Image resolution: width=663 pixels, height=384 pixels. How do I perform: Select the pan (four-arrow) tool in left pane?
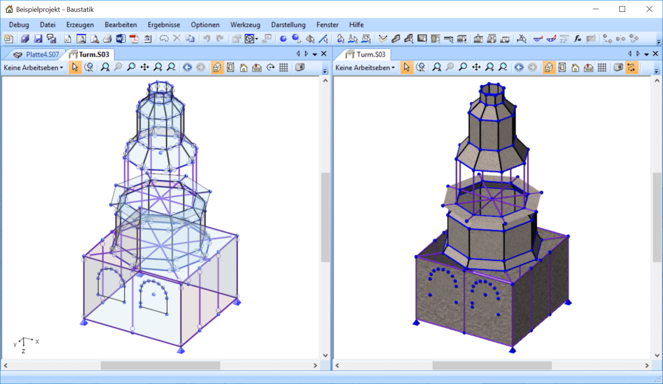[144, 67]
